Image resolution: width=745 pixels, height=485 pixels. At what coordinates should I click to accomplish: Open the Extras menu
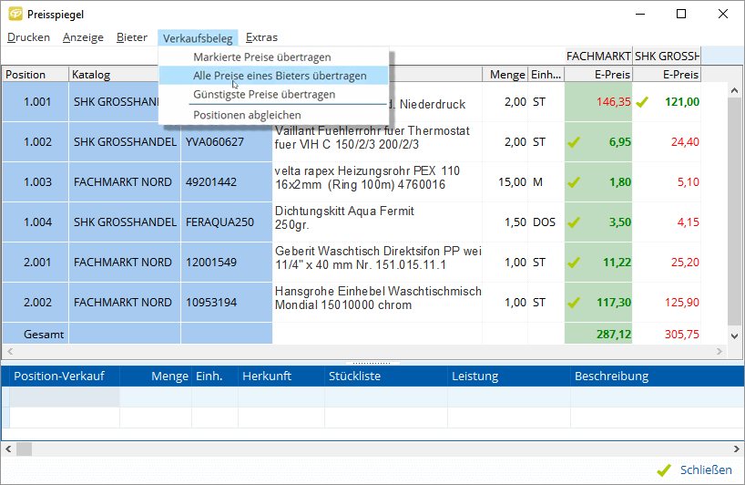(x=261, y=37)
